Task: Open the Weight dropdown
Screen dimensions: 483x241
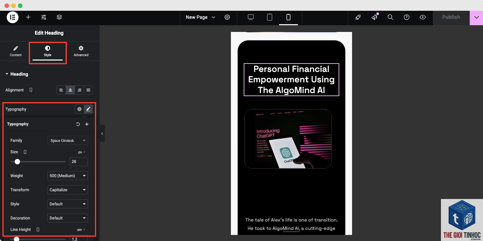Action: pos(68,176)
